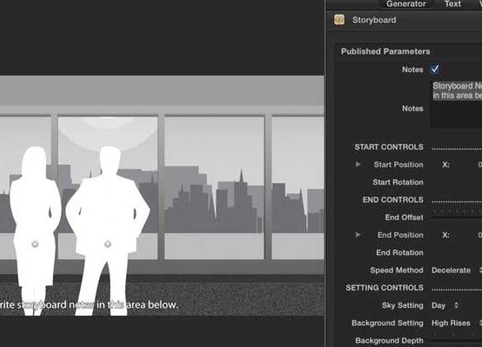The height and width of the screenshot is (347, 482).
Task: Expand the Start Position disclosure triangle
Action: tap(358, 164)
